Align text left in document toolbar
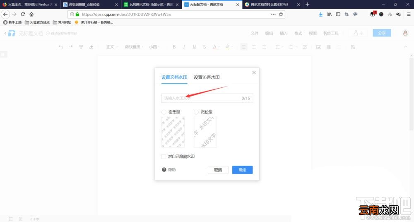414x222 pixels. coord(243,47)
